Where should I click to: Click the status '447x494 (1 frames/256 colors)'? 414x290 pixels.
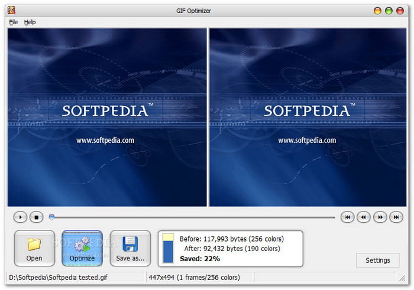[195, 278]
